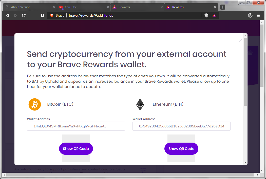Click the Brave Shields icon in address bar
266x179 pixels.
pos(206,15)
